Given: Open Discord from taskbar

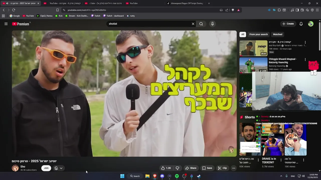Looking at the screenshot, I should pyautogui.click(x=162, y=176).
